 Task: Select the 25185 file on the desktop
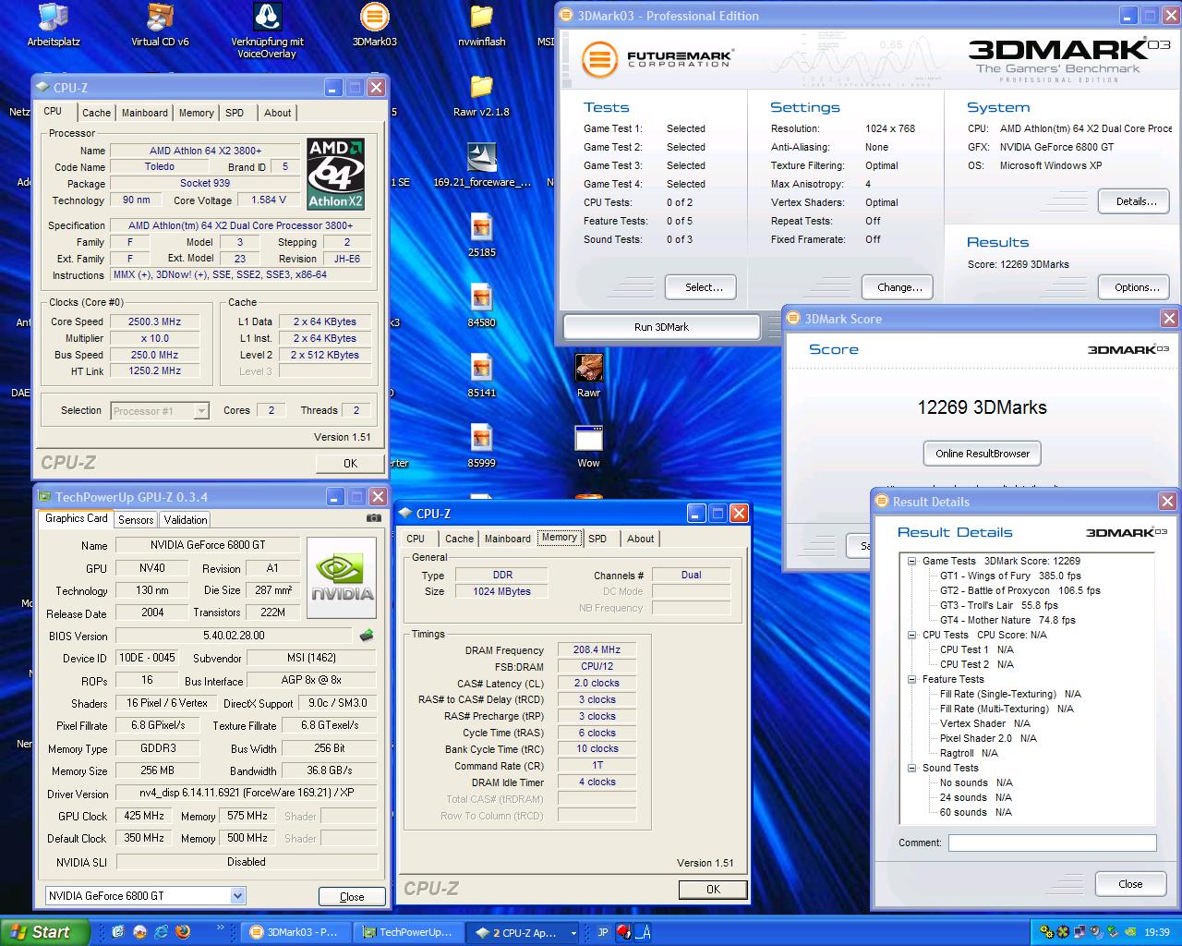(x=481, y=236)
